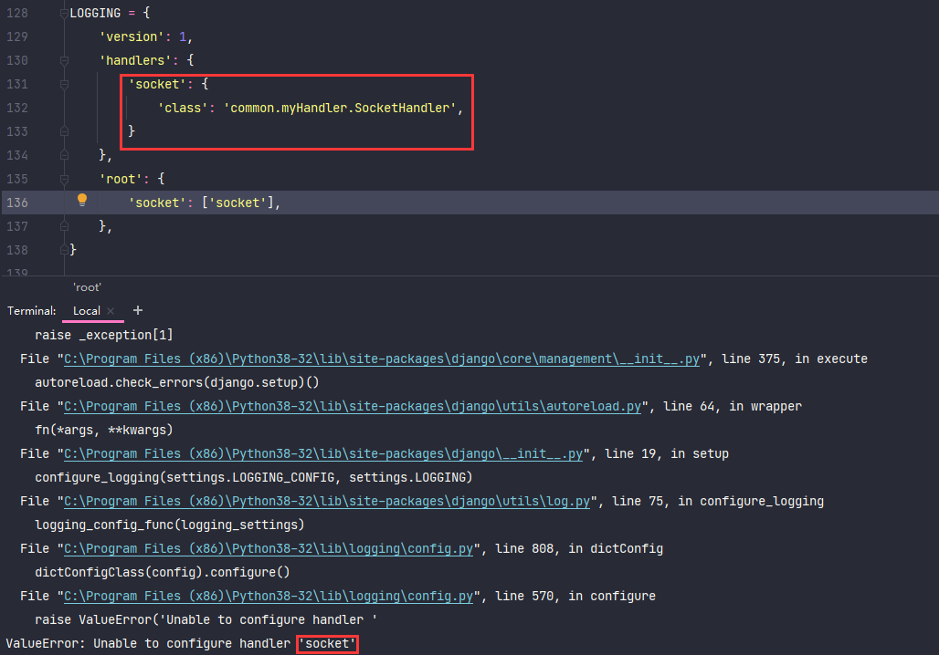The height and width of the screenshot is (655, 939).
Task: Click 'raise _exception[1]' terminal line
Action: 103,335
